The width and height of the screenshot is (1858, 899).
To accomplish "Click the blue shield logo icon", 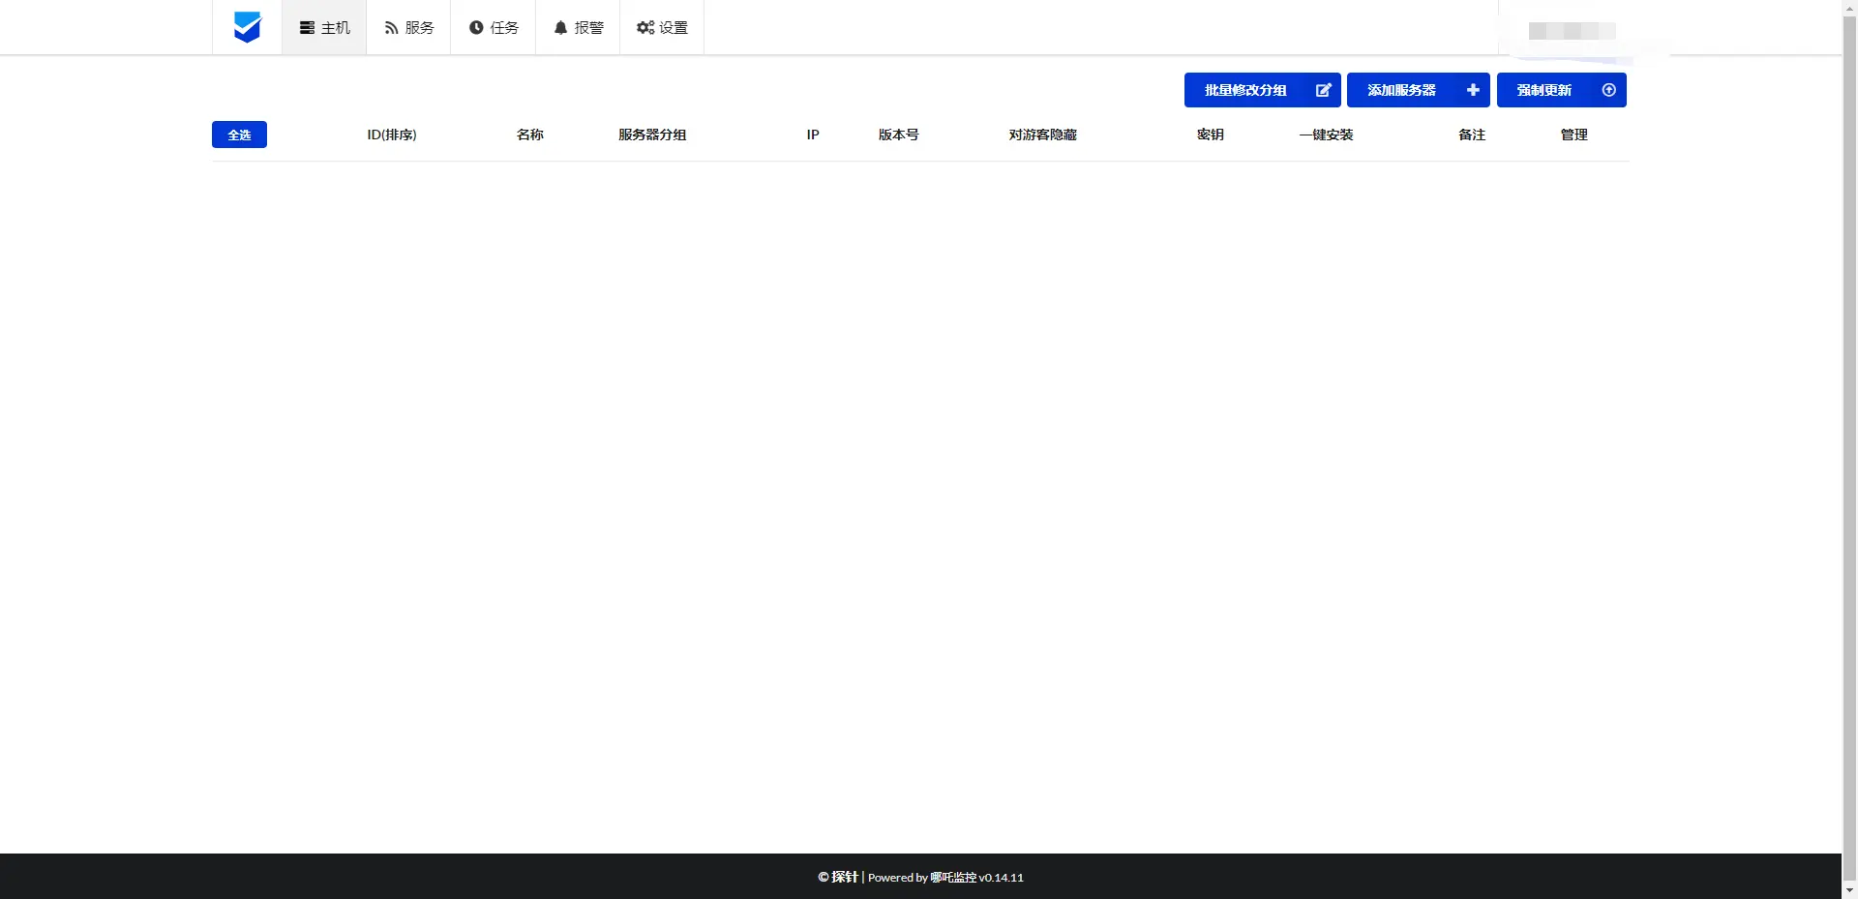I will 248,27.
